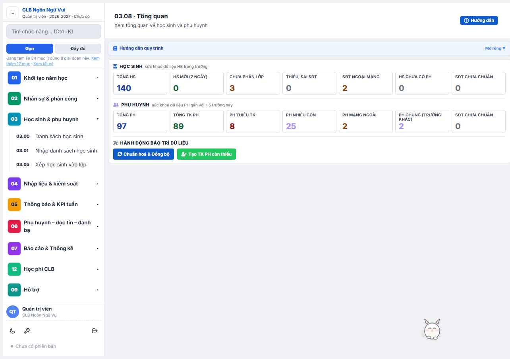The image size is (510, 359).
Task: Collapse Học sinh & phụ huynh section
Action: pyautogui.click(x=54, y=119)
